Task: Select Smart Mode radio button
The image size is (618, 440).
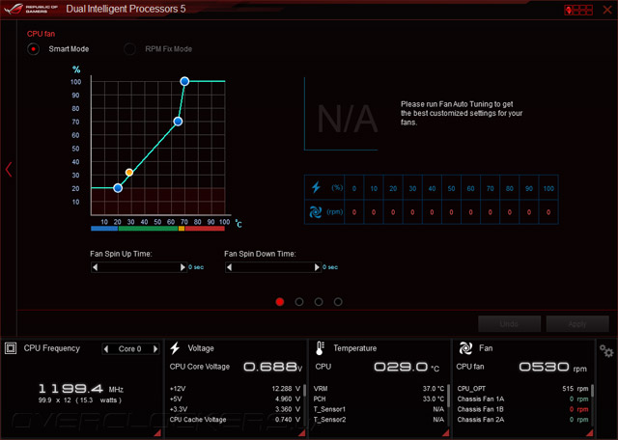Action: [33, 49]
